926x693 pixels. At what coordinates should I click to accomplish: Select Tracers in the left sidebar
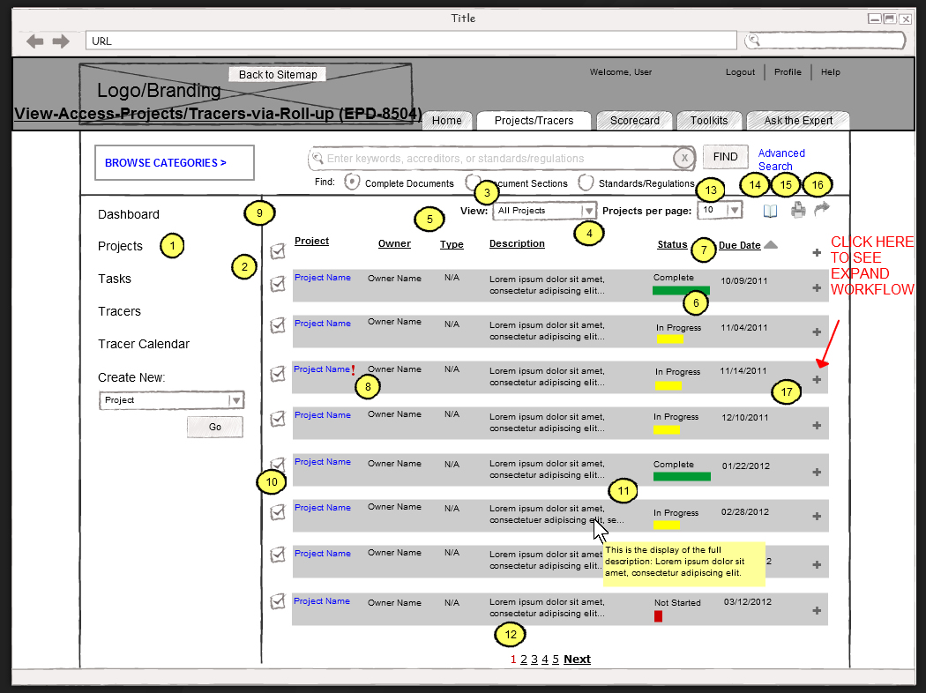point(119,311)
